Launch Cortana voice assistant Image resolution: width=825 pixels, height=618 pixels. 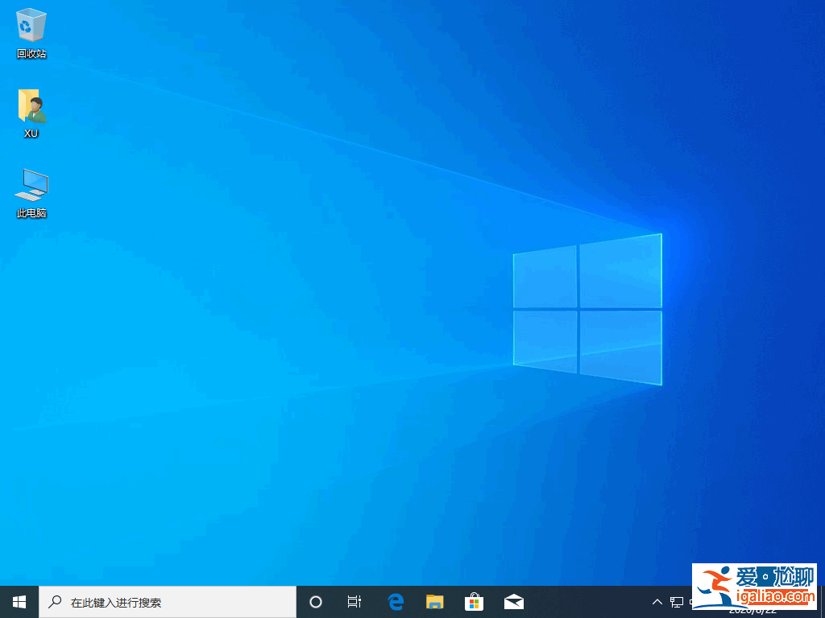(x=315, y=601)
